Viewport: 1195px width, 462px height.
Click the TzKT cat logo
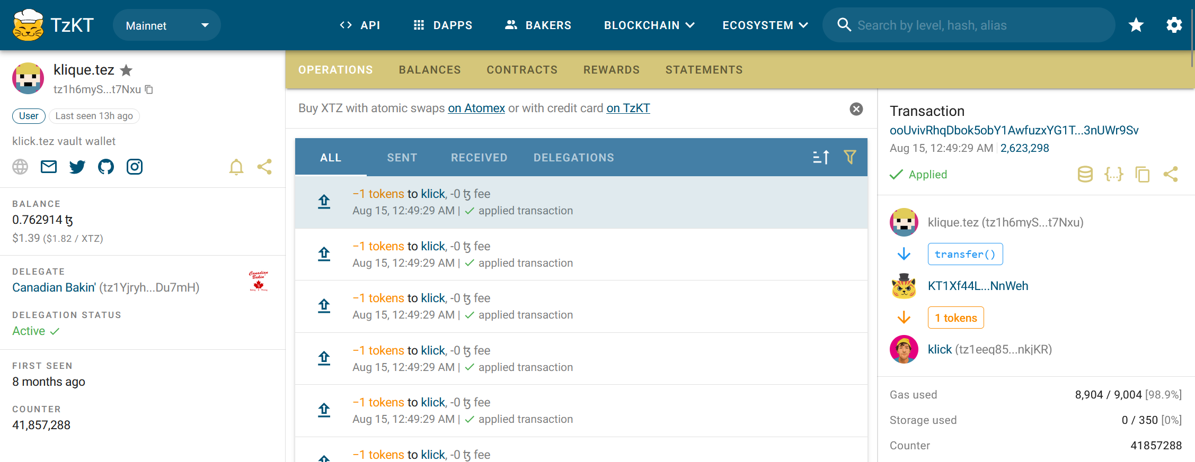point(28,25)
